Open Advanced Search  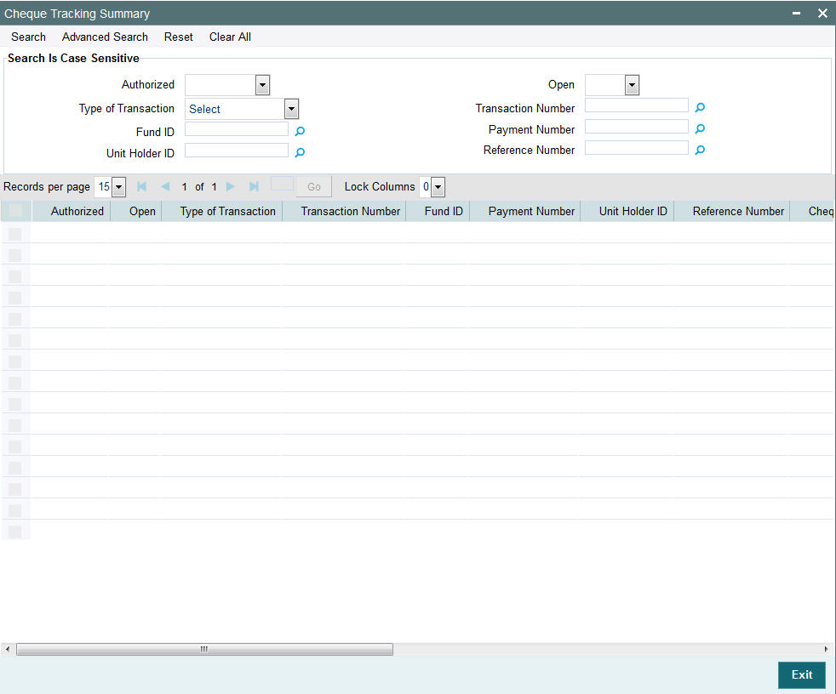coord(105,37)
